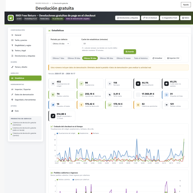Click Ver el checkout button
Screen dimensions: 193x193
point(150,18)
